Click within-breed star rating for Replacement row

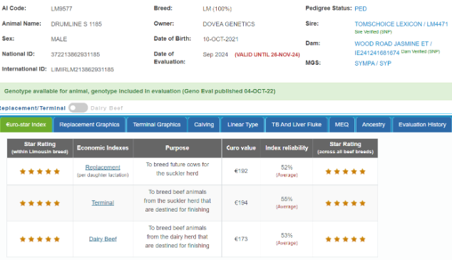coord(40,172)
